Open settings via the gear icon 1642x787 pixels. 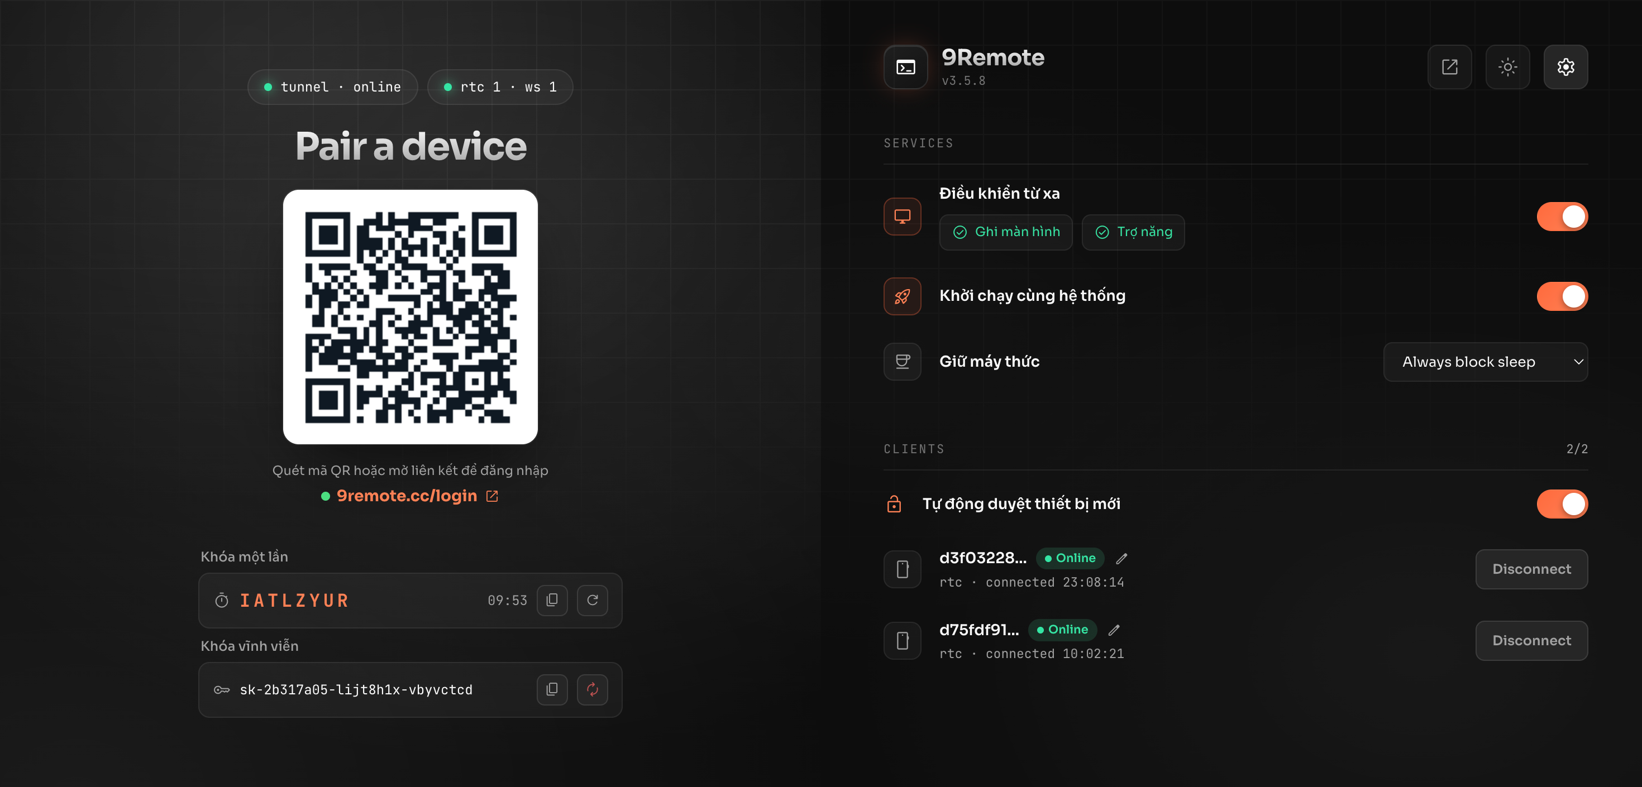point(1565,67)
